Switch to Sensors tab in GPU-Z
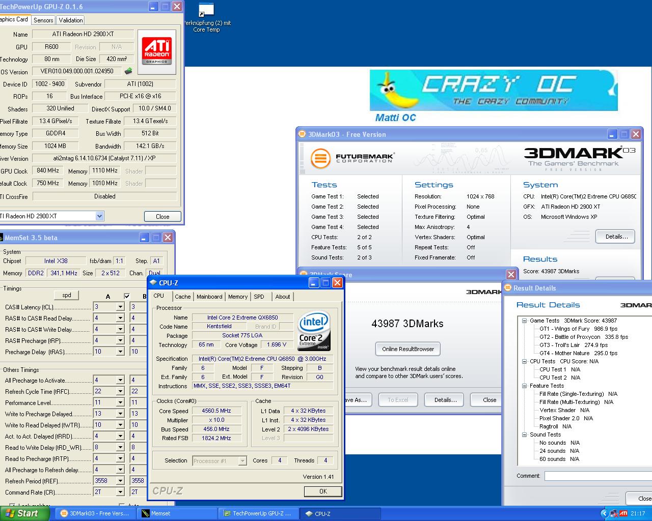The height and width of the screenshot is (521, 652). (43, 20)
